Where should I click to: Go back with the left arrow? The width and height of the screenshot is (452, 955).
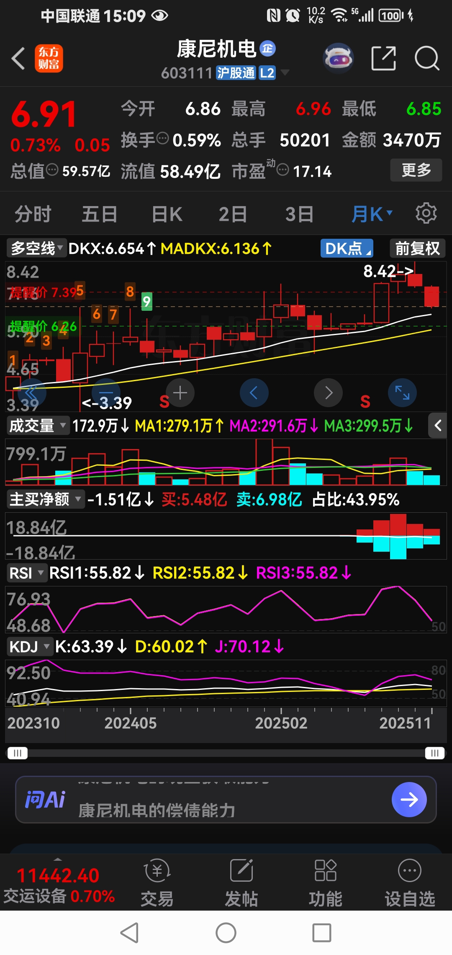pos(18,58)
